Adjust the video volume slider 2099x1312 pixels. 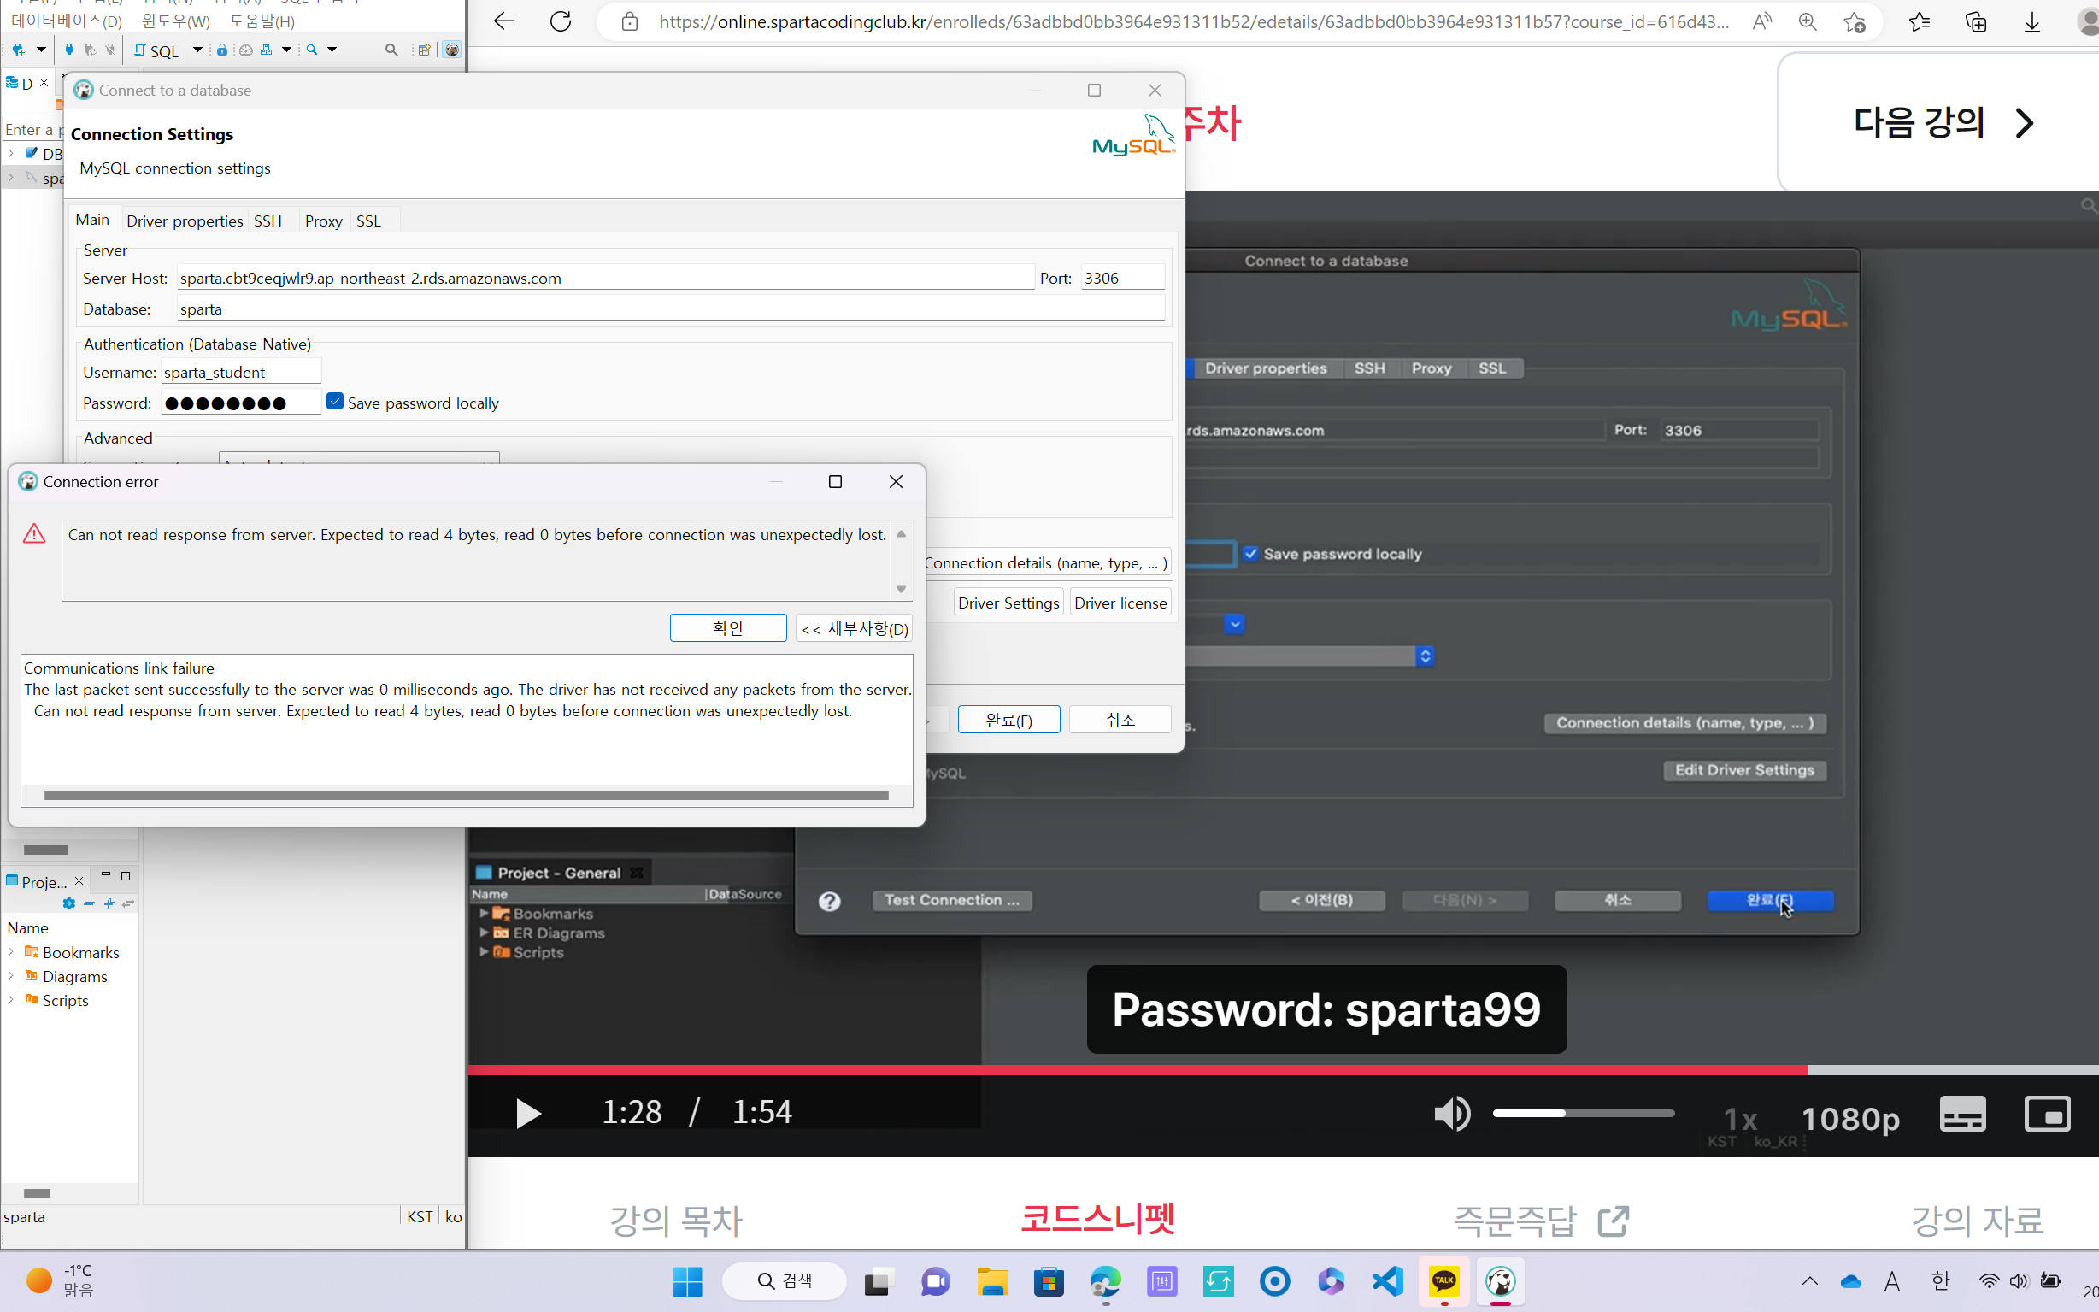coord(1583,1114)
